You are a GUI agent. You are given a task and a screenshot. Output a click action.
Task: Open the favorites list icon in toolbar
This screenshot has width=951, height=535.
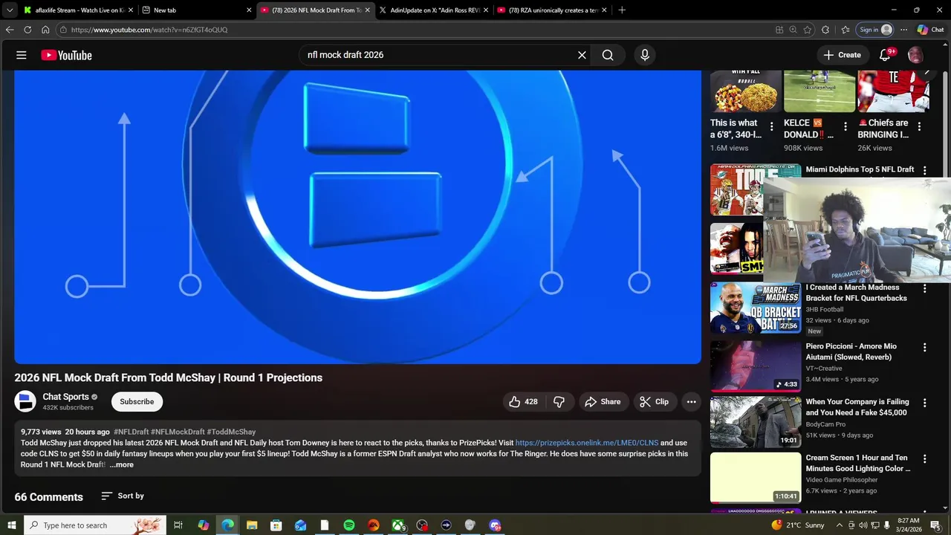(845, 30)
